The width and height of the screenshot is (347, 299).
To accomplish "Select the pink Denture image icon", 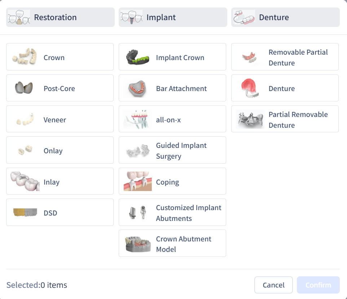I will pos(250,88).
